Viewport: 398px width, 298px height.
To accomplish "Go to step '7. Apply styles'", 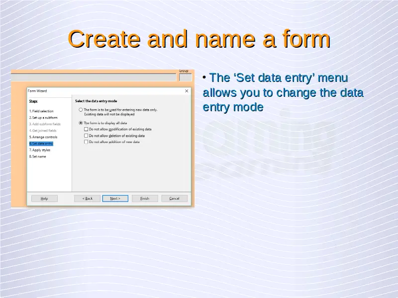I will coord(40,150).
